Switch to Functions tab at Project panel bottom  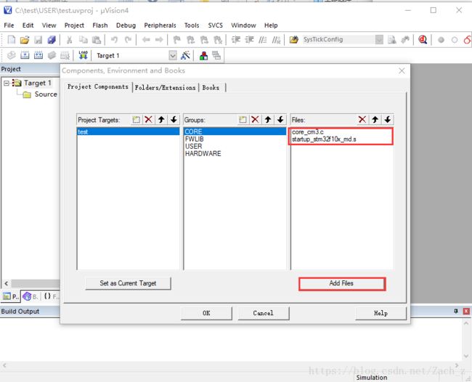[x=51, y=296]
